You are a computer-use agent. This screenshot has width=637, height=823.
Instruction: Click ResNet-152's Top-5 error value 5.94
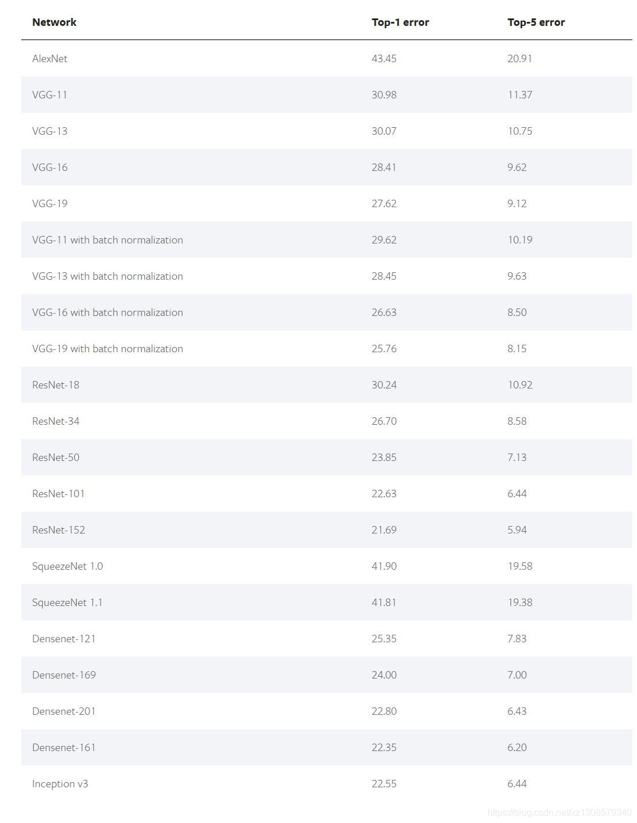coord(517,530)
